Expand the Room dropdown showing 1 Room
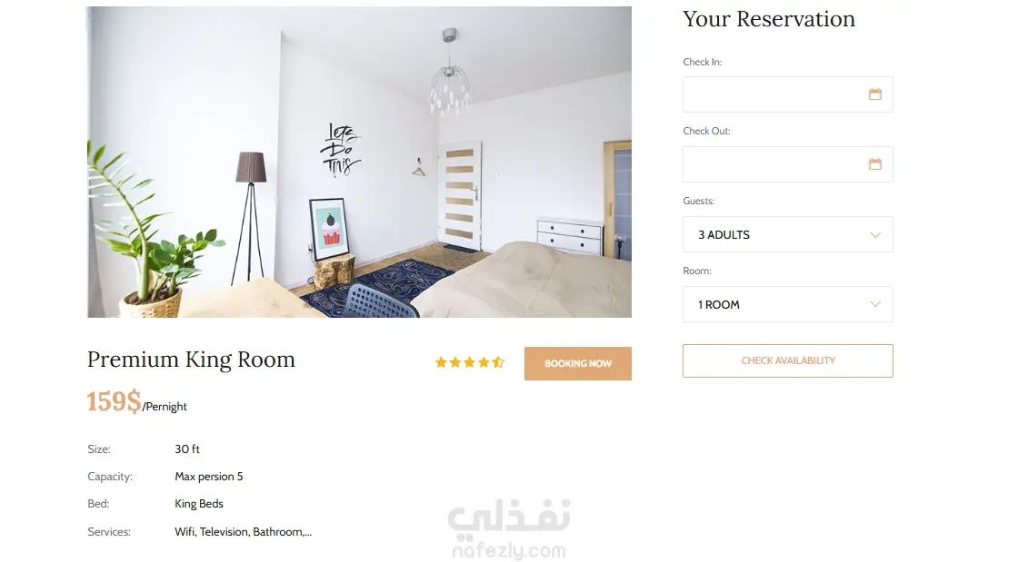This screenshot has width=1018, height=562. [x=787, y=305]
